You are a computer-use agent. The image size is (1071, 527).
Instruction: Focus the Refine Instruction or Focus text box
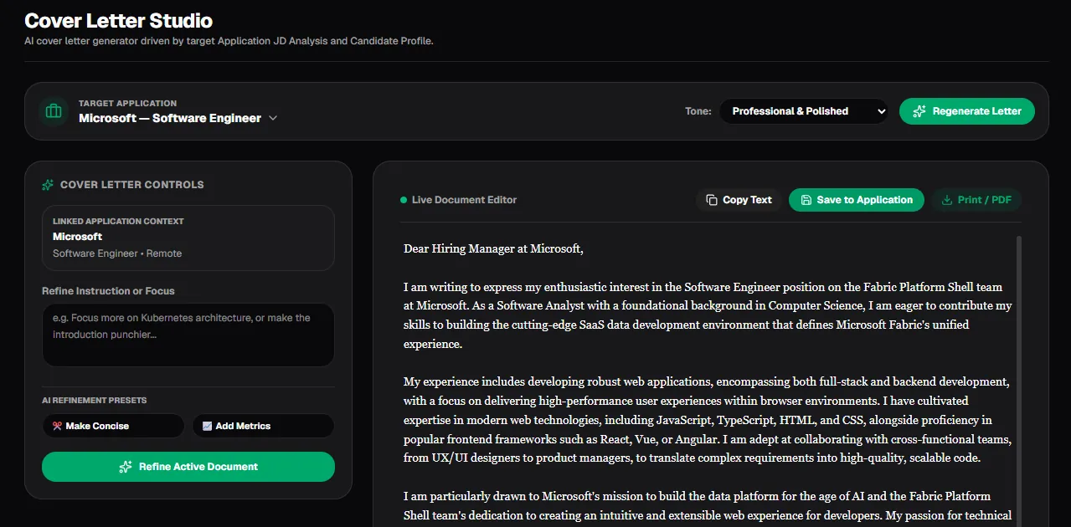click(x=188, y=335)
